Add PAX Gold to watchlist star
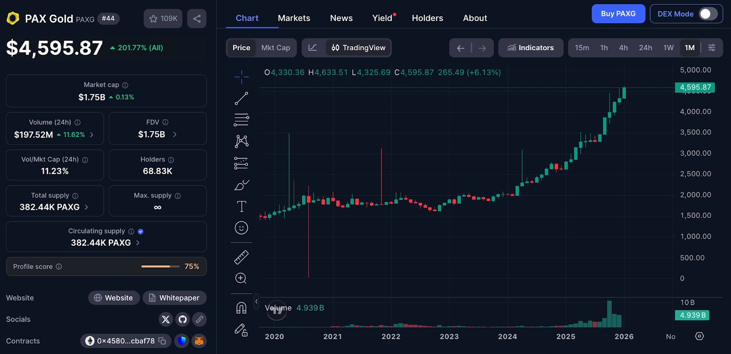Viewport: 731px width, 354px height. tap(163, 19)
